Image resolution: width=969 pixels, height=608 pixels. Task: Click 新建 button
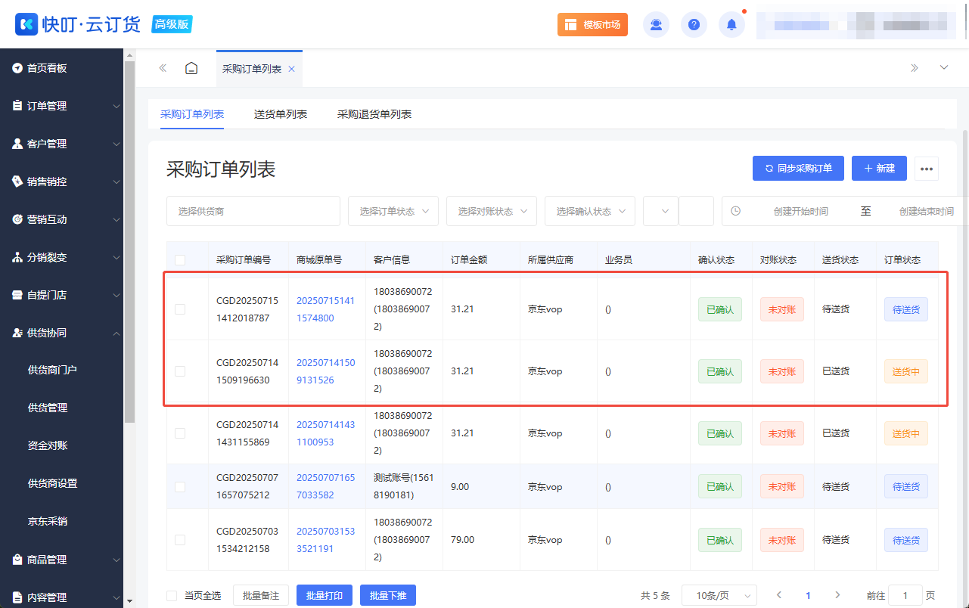[x=879, y=169]
